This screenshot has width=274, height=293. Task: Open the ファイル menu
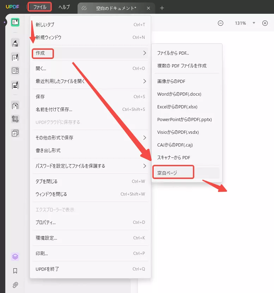(x=39, y=7)
